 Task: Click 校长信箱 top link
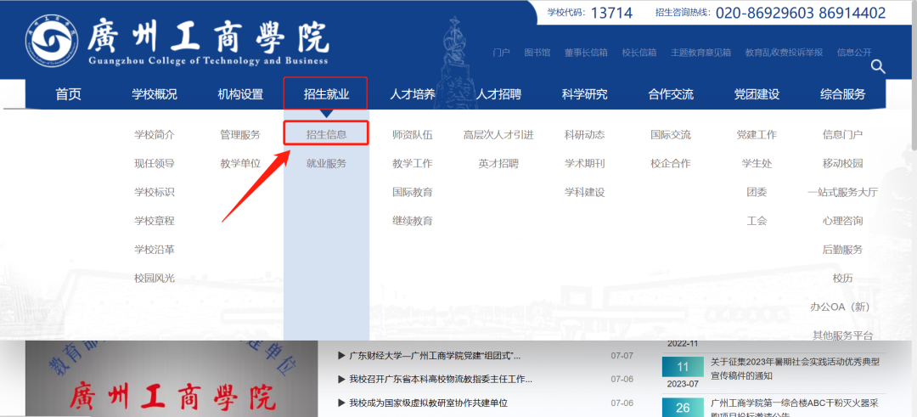point(639,53)
